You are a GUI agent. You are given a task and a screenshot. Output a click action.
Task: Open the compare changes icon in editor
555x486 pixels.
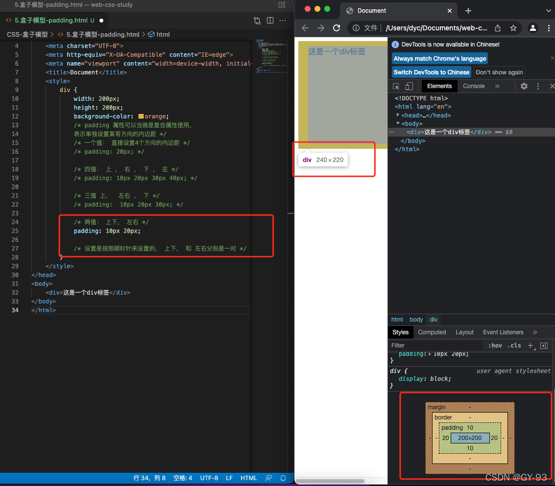(257, 21)
